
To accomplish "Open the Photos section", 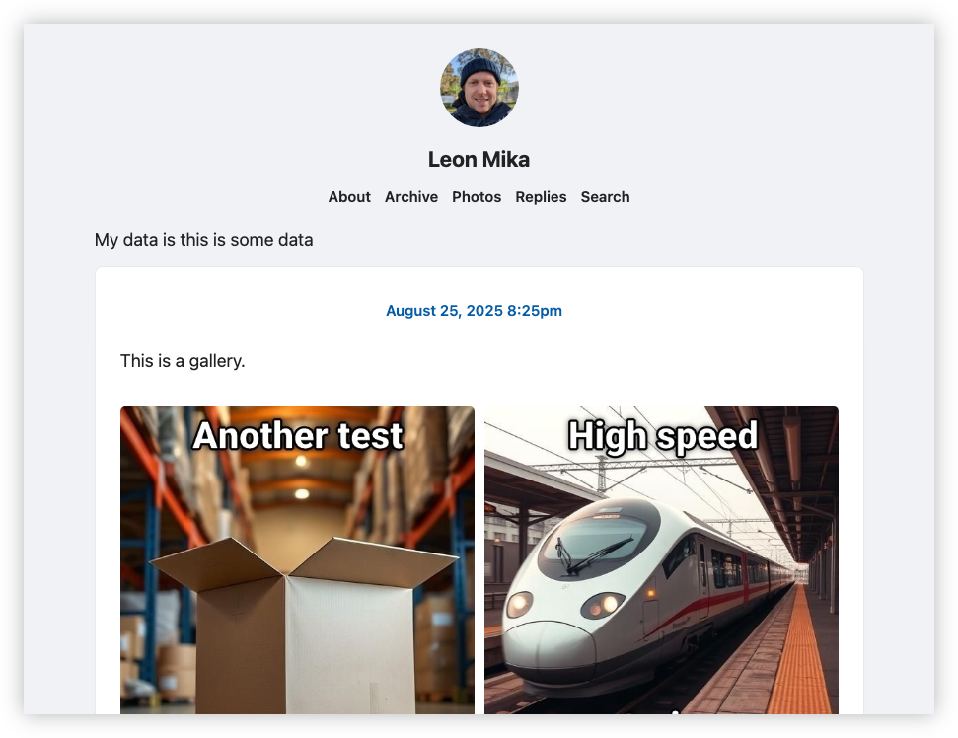I will click(x=477, y=197).
